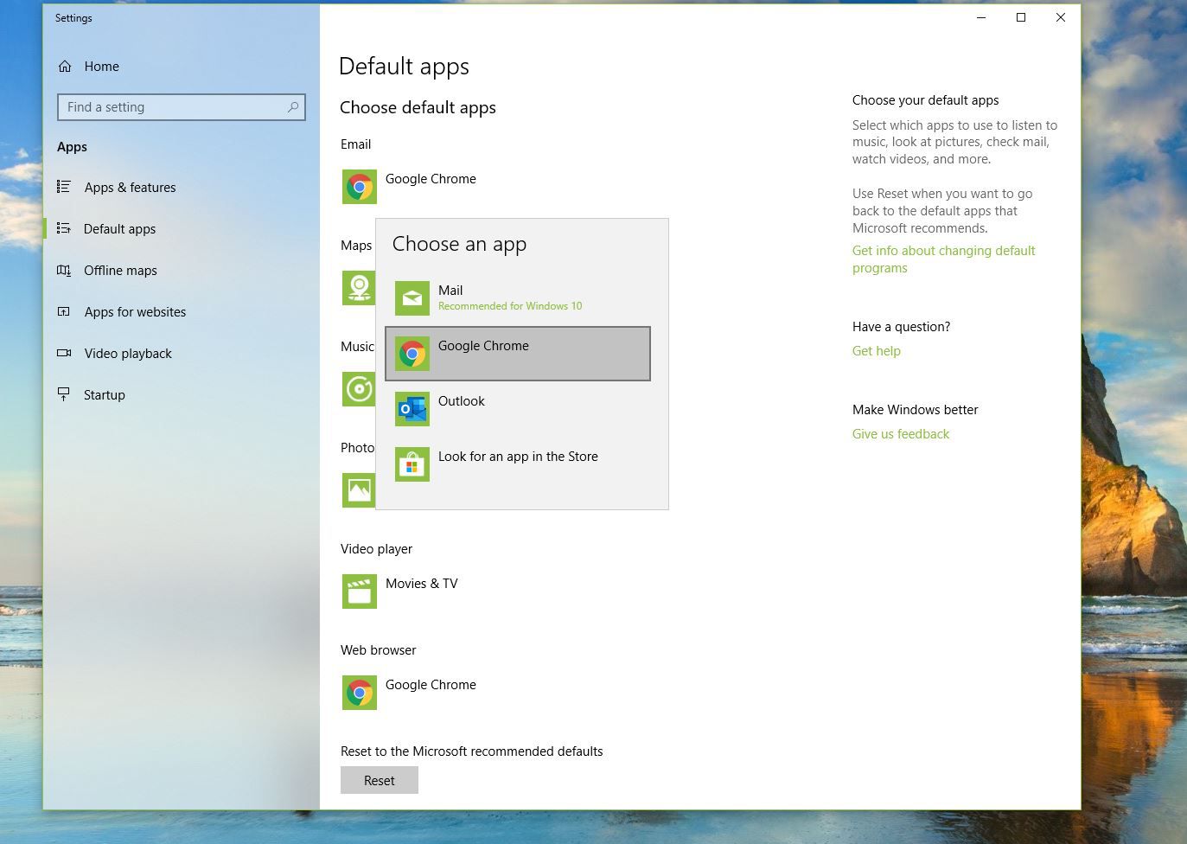Image resolution: width=1187 pixels, height=844 pixels.
Task: Click the Offline maps map icon
Action: 64,271
